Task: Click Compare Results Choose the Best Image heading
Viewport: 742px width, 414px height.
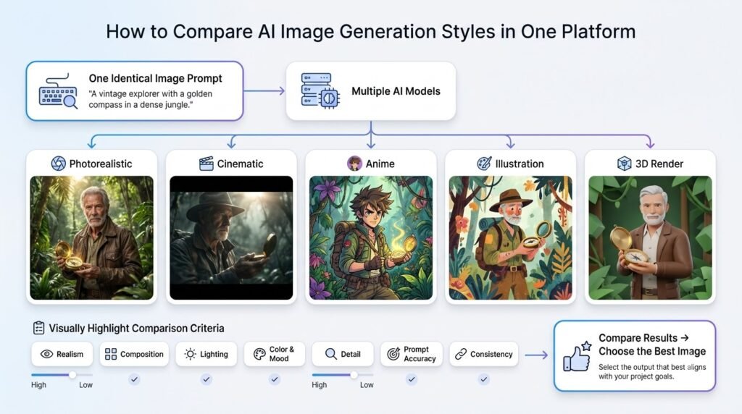Action: pyautogui.click(x=652, y=345)
